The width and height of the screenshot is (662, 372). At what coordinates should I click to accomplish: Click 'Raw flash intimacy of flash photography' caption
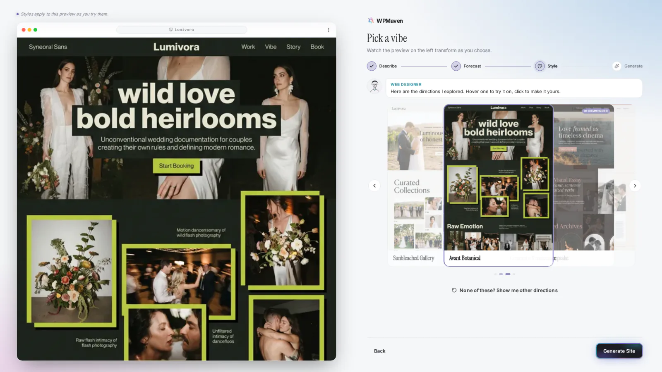pos(96,343)
